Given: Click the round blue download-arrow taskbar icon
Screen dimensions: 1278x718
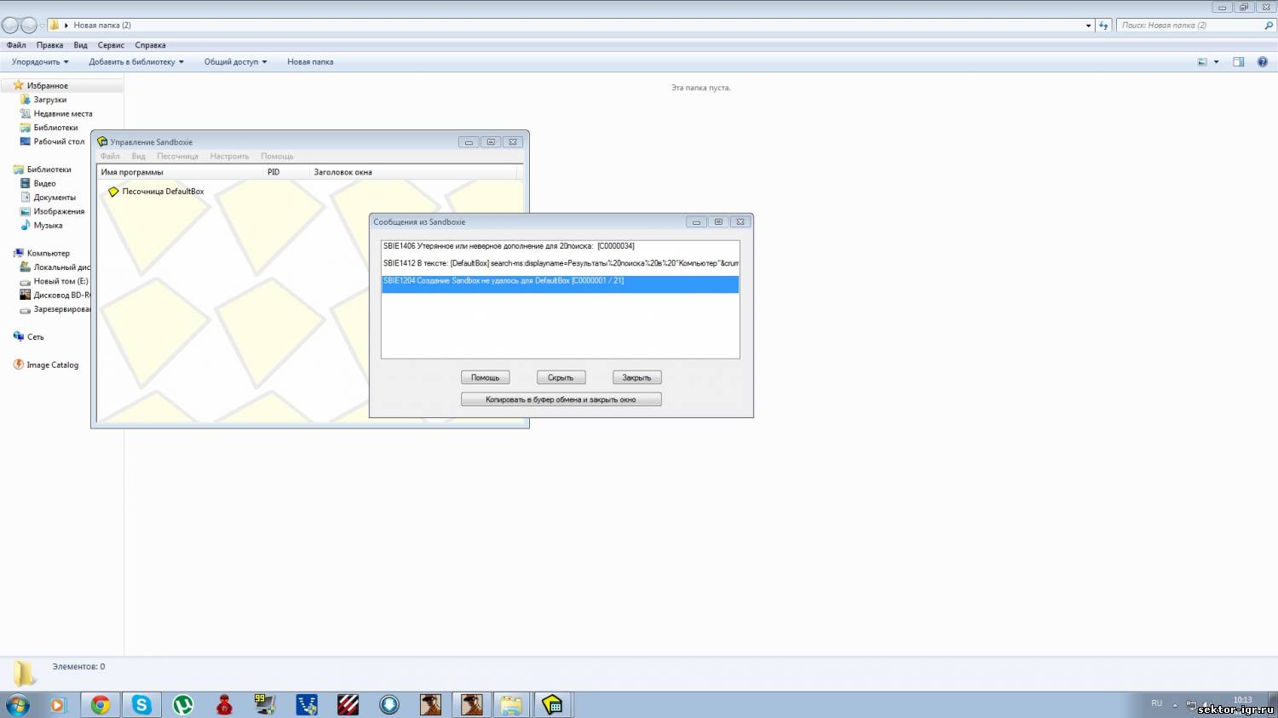Looking at the screenshot, I should [389, 704].
